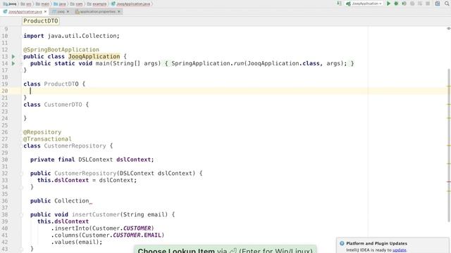The width and height of the screenshot is (451, 253).
Task: Click the update link in notification
Action: (400, 250)
